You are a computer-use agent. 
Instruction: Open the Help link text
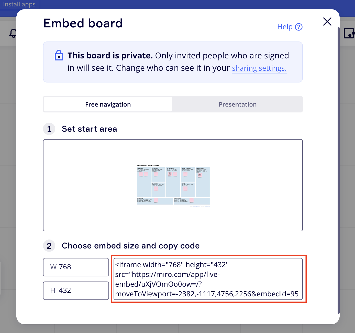(285, 27)
